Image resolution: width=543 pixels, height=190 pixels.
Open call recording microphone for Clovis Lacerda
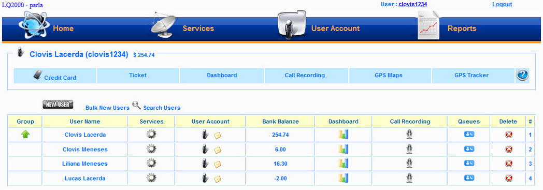tap(410, 134)
